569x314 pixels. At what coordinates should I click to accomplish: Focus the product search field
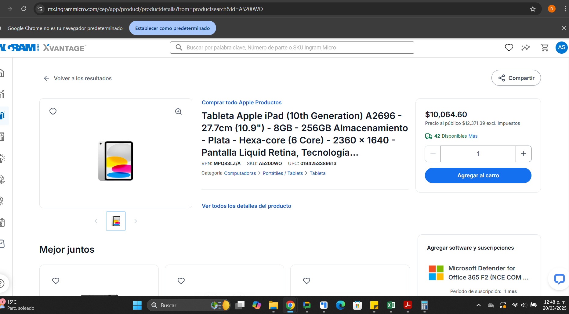coord(292,48)
